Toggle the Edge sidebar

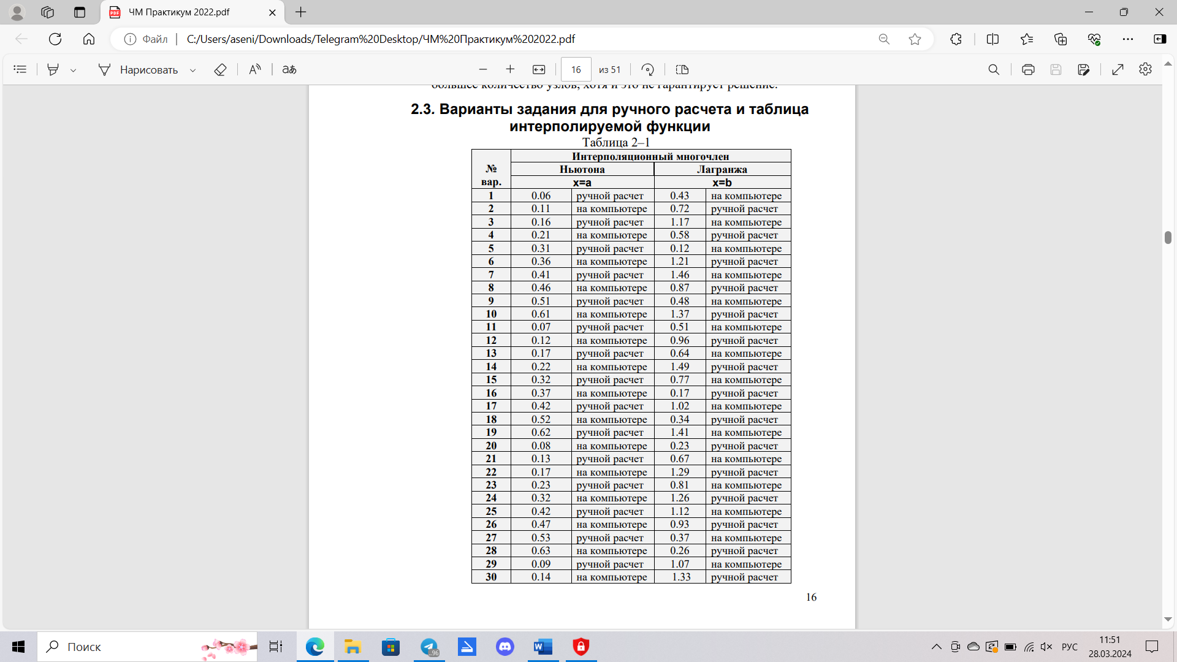pos(1160,39)
